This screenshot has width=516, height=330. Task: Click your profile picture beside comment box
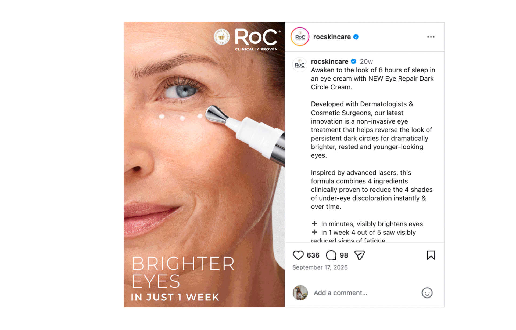coord(300,293)
